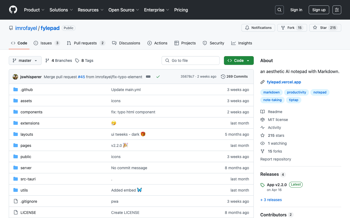Select the markdown topic tag
This screenshot has height=218, width=350.
[x=271, y=92]
